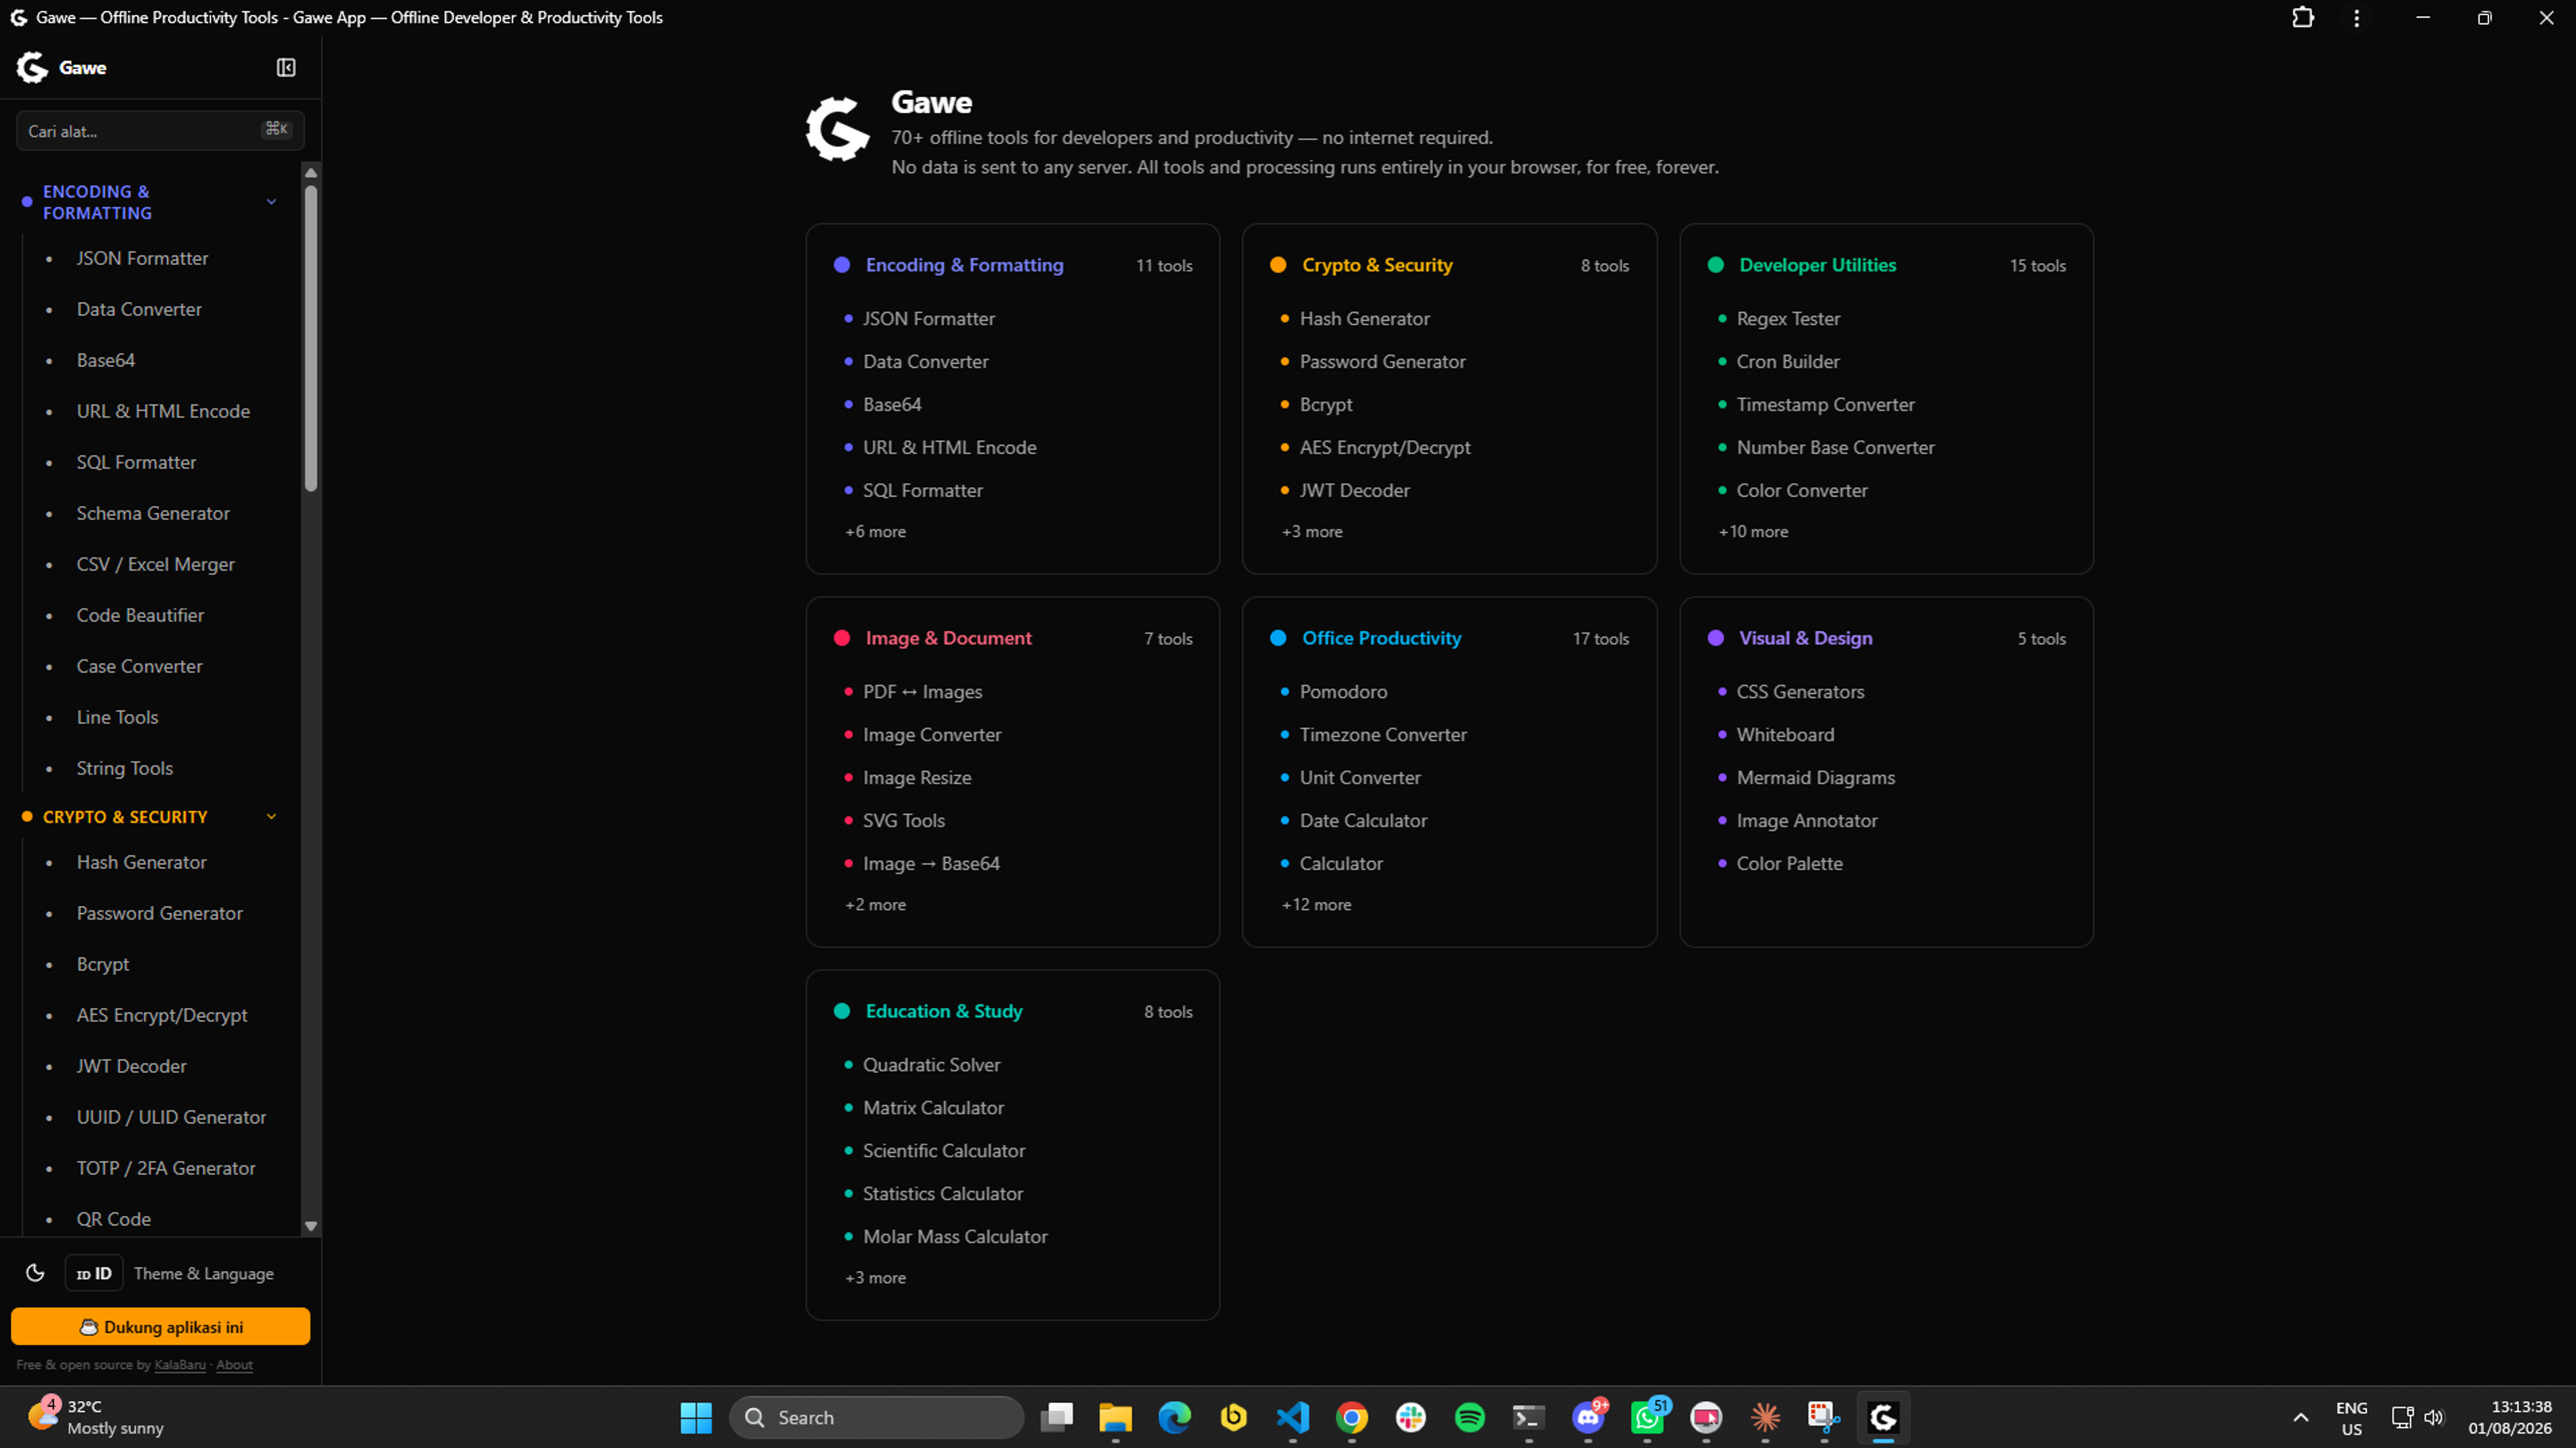Expand '+2 more' in Image & Document card

tap(875, 905)
